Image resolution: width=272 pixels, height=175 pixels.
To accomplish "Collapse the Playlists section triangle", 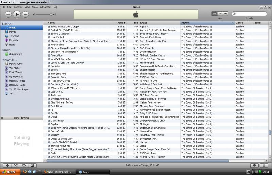I will [x=3, y=60].
